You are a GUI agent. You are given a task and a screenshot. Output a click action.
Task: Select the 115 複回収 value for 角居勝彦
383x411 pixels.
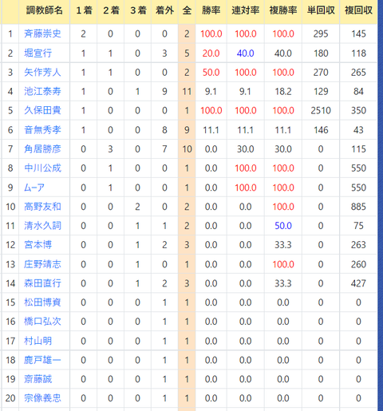pyautogui.click(x=358, y=149)
